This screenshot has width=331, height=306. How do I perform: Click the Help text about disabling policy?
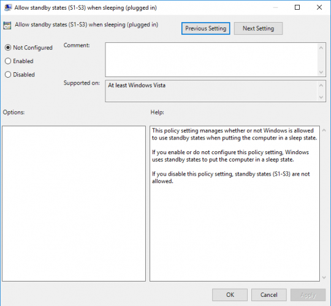[x=230, y=177]
